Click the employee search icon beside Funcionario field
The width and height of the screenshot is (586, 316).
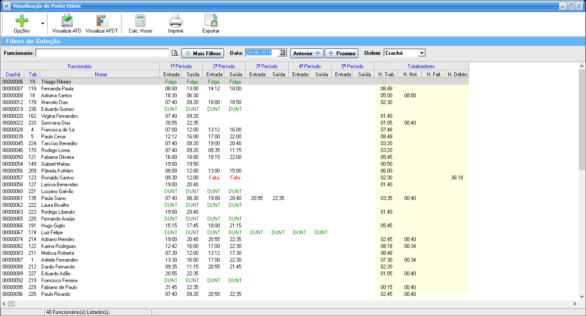click(x=175, y=53)
